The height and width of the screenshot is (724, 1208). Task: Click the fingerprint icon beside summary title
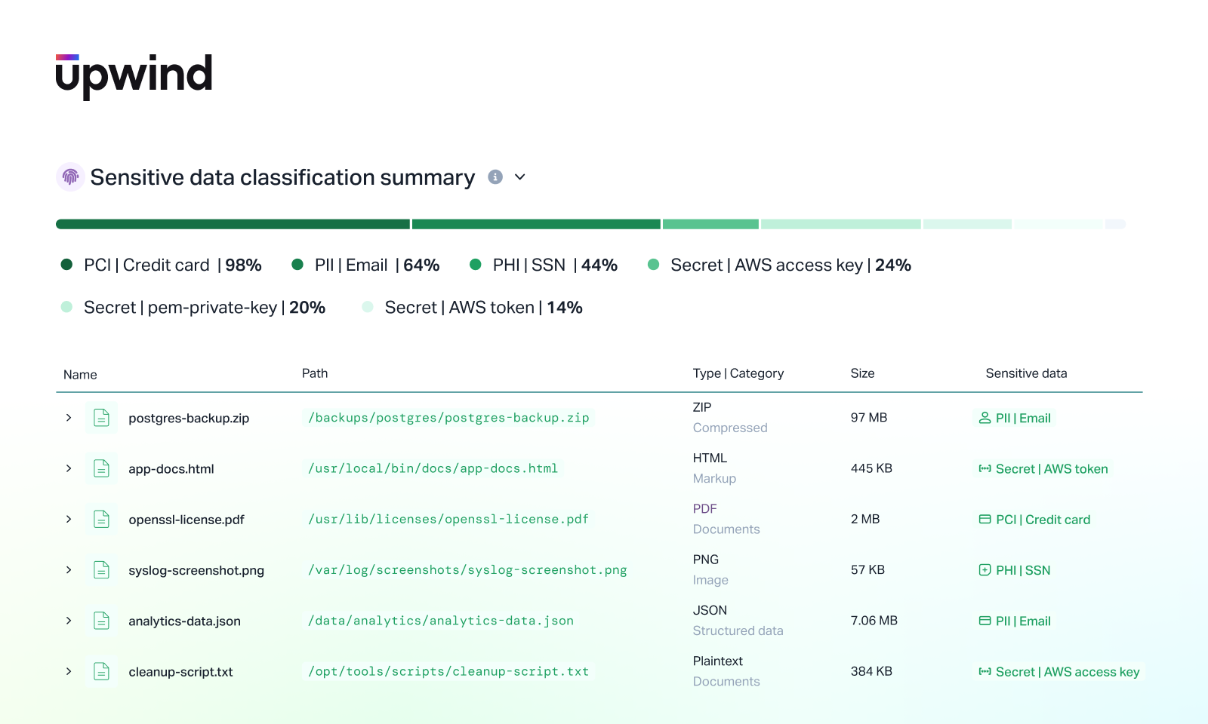[70, 177]
